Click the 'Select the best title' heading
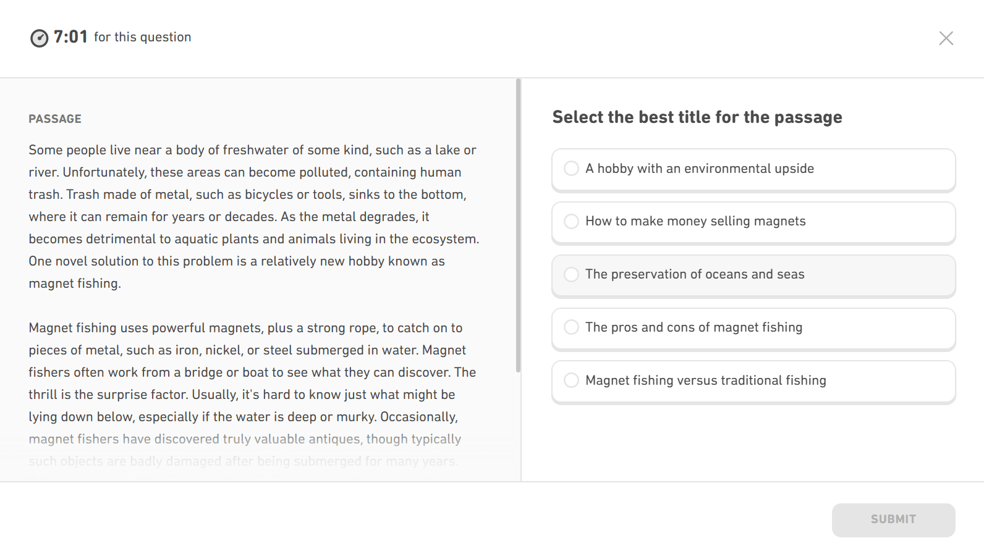 (697, 117)
